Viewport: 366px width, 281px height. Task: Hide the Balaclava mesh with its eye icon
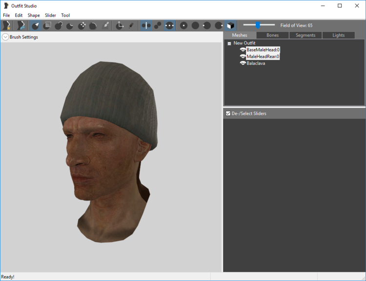243,63
